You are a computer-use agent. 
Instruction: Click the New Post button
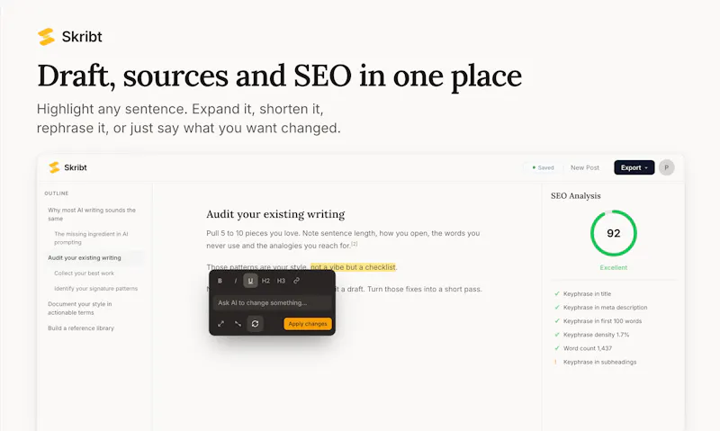coord(585,167)
